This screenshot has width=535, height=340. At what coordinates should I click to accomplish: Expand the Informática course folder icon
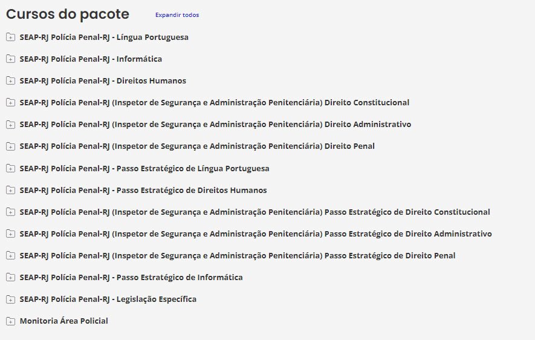coord(10,59)
